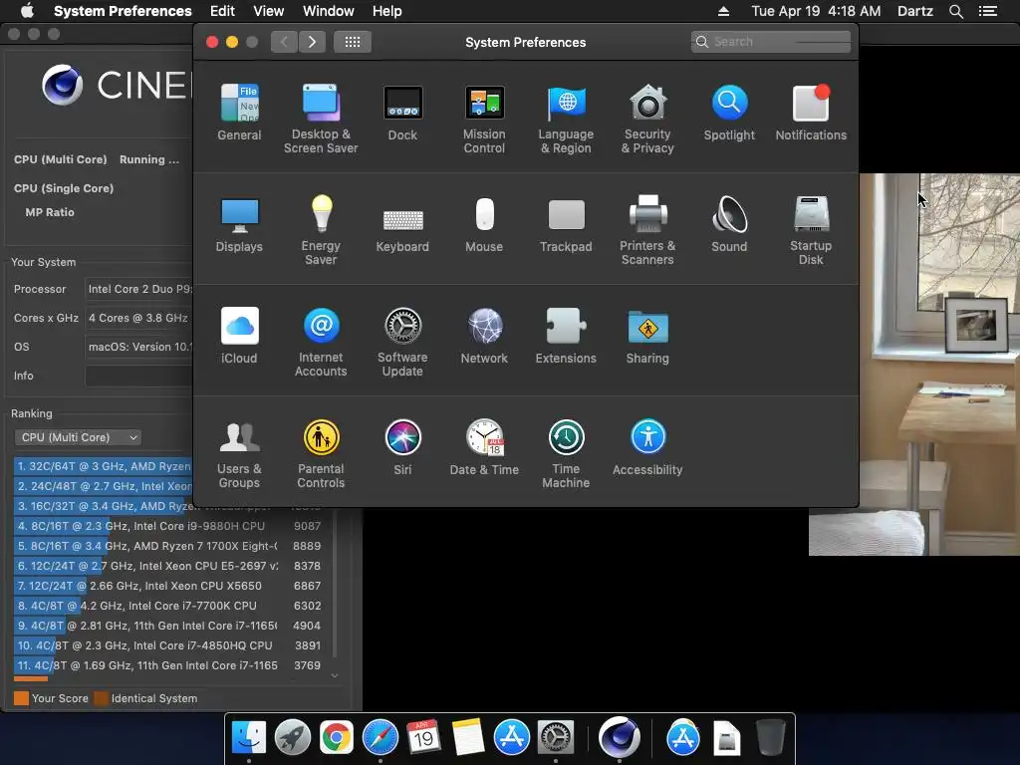Click the ranking list down chevron
The height and width of the screenshot is (765, 1020).
click(335, 676)
